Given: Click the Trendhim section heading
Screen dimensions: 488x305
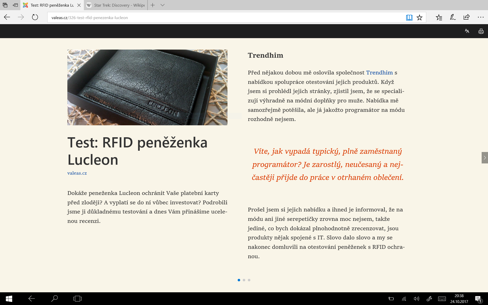Looking at the screenshot, I should click(265, 55).
